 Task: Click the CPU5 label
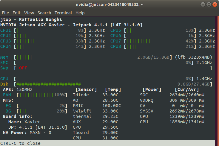click(116, 30)
